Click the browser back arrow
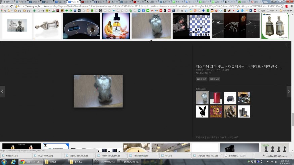Screen dimensions: 294x165 click(x=3, y=6)
